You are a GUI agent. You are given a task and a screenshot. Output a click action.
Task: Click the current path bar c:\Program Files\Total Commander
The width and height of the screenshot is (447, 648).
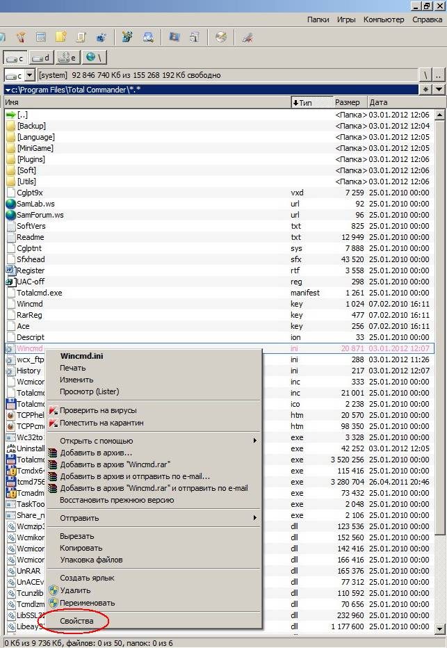tap(211, 89)
